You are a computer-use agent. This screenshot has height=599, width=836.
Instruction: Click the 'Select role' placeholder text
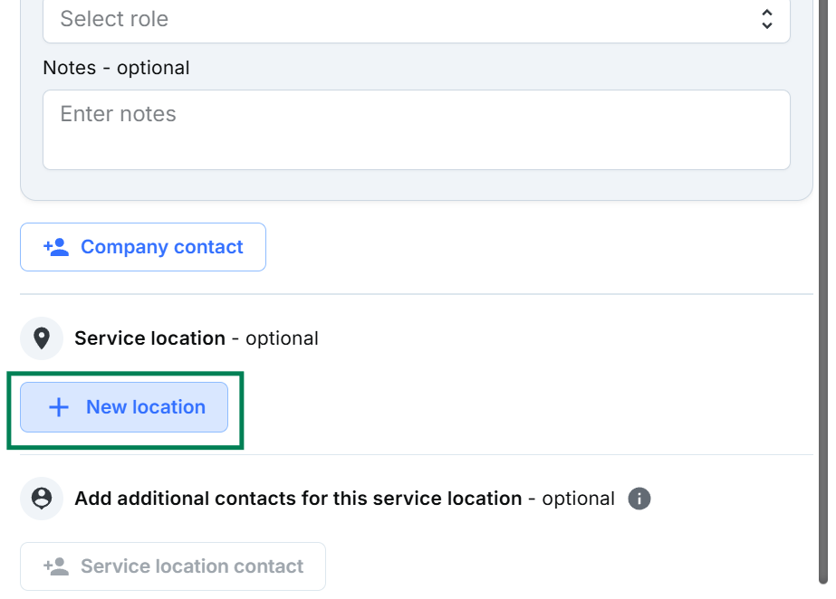tap(114, 19)
